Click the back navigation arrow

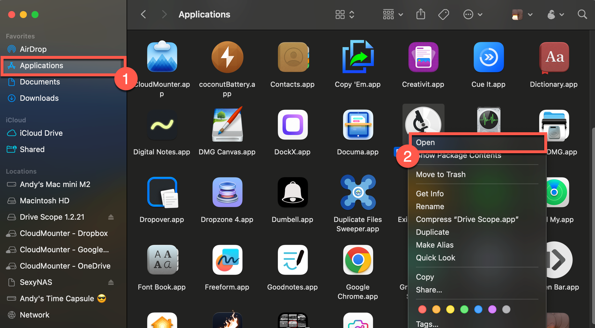pyautogui.click(x=143, y=14)
